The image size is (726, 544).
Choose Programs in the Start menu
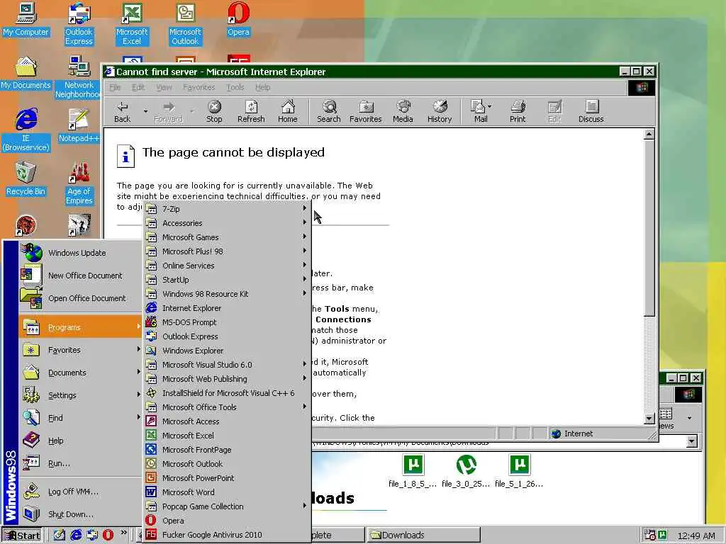81,327
